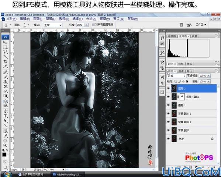Viewport: 221px width, 177px height.
Task: Click 图层 1 副本 layer mask thumbnail
Action: click(182, 97)
